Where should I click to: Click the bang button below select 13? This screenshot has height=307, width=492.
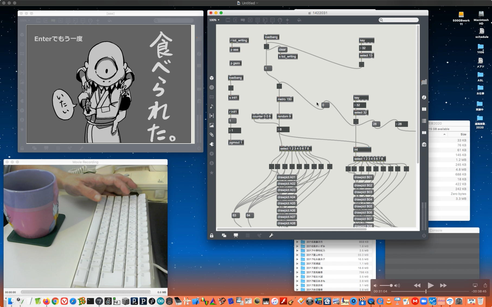[x=362, y=64]
